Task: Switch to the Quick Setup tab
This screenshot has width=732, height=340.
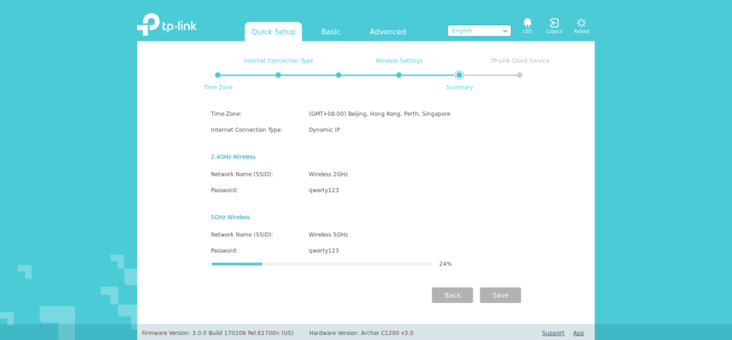Action: pyautogui.click(x=273, y=31)
